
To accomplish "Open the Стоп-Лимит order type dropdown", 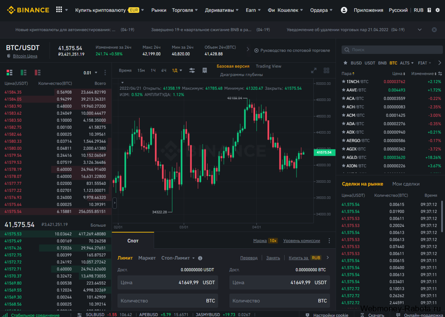I will tap(178, 258).
